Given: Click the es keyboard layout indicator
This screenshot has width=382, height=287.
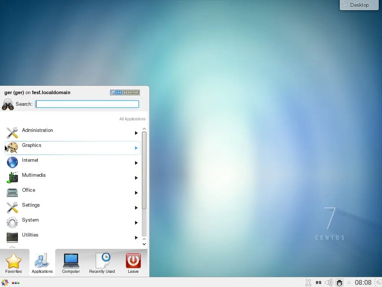Looking at the screenshot, I should pos(319,283).
